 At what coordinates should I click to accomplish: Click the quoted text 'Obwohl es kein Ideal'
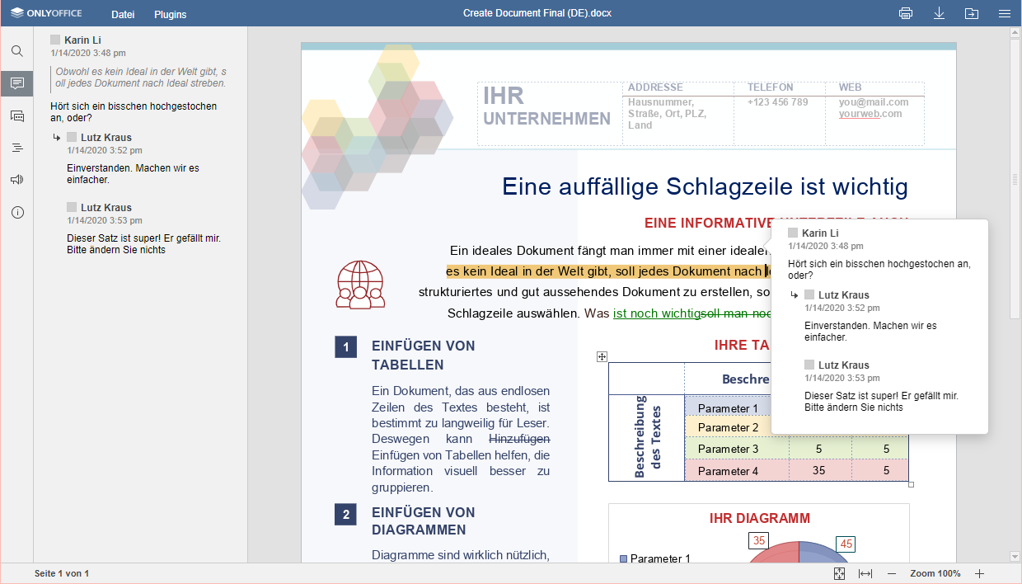pyautogui.click(x=140, y=78)
